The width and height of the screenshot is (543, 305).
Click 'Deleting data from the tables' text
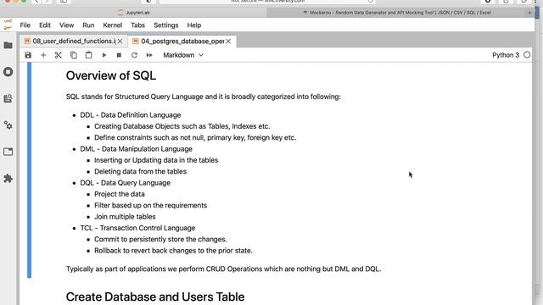(x=140, y=171)
